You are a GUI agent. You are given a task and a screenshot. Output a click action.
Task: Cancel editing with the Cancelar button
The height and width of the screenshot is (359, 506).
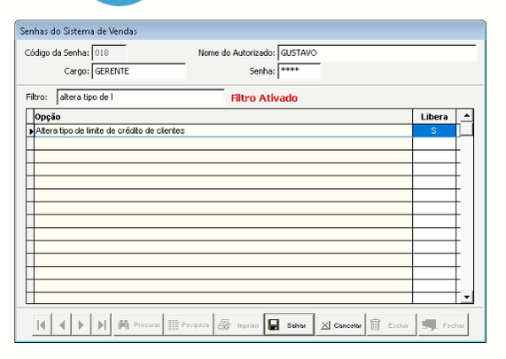point(340,324)
